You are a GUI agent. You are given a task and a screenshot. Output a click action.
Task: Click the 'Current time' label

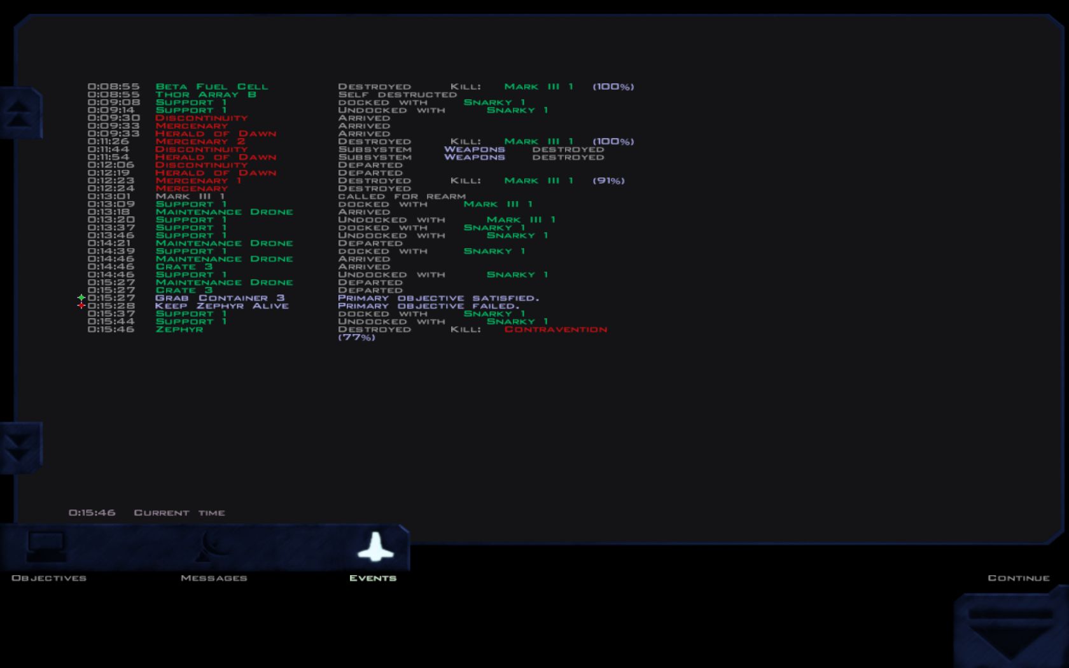(179, 512)
